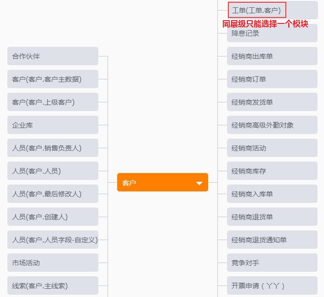Select the 合作伙伴 module node
Image resolution: width=324 pixels, height=297 pixels.
click(53, 56)
